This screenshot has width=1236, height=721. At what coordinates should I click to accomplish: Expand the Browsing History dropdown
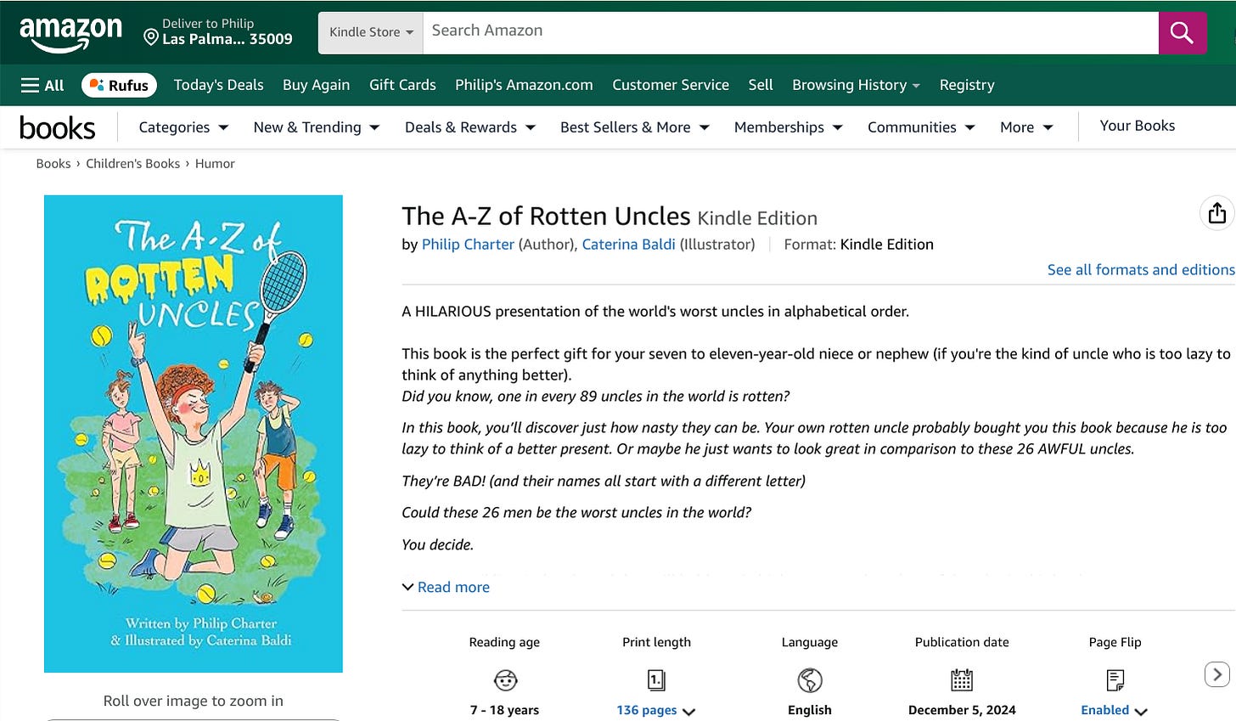[856, 85]
